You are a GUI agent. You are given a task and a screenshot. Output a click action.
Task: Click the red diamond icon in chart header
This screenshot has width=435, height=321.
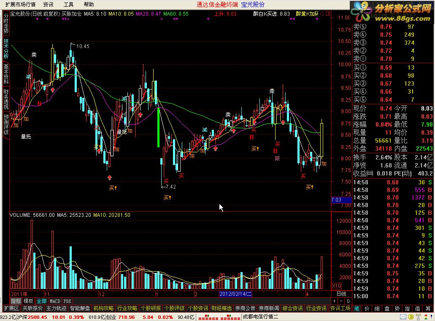tap(322, 13)
